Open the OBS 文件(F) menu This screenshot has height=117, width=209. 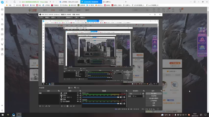click(41, 17)
